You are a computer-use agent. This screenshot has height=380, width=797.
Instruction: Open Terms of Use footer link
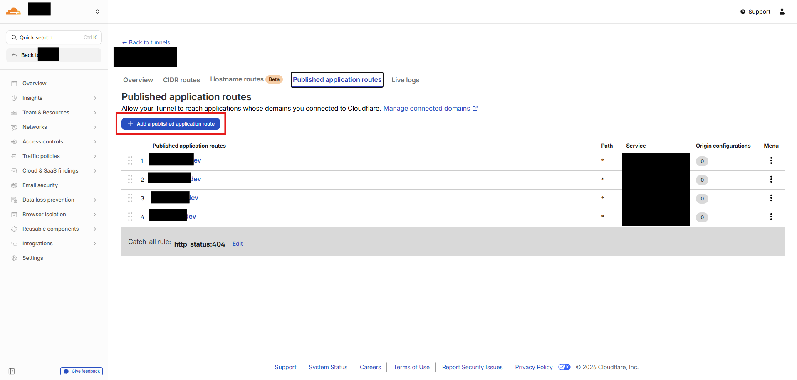point(411,367)
